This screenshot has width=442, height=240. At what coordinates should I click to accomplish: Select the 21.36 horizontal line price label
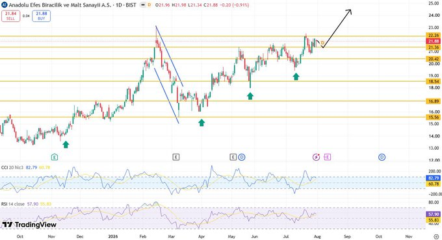(434, 47)
